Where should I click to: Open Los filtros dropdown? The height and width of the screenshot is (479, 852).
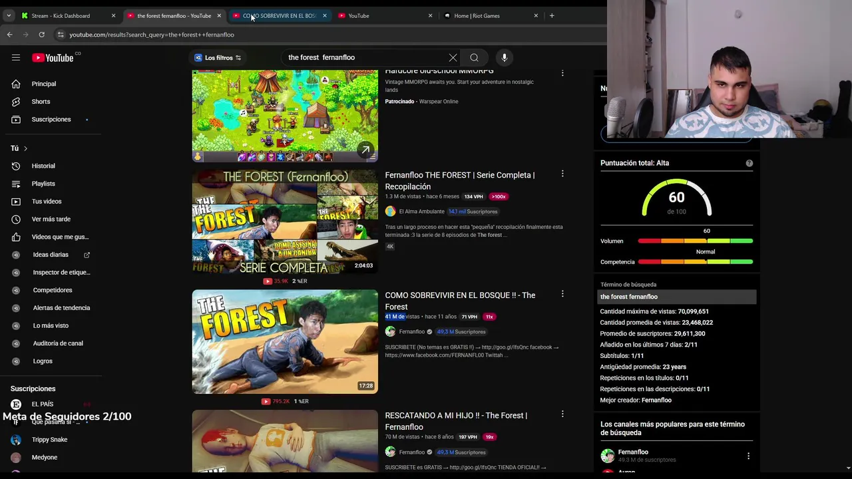coord(218,58)
